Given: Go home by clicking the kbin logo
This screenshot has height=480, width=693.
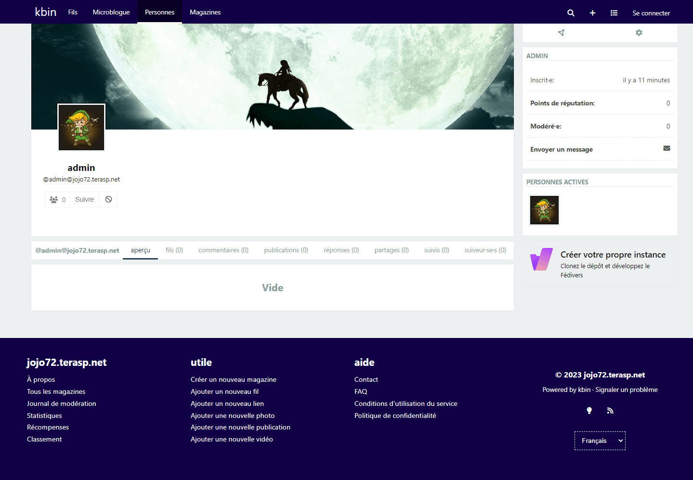Looking at the screenshot, I should pyautogui.click(x=45, y=12).
